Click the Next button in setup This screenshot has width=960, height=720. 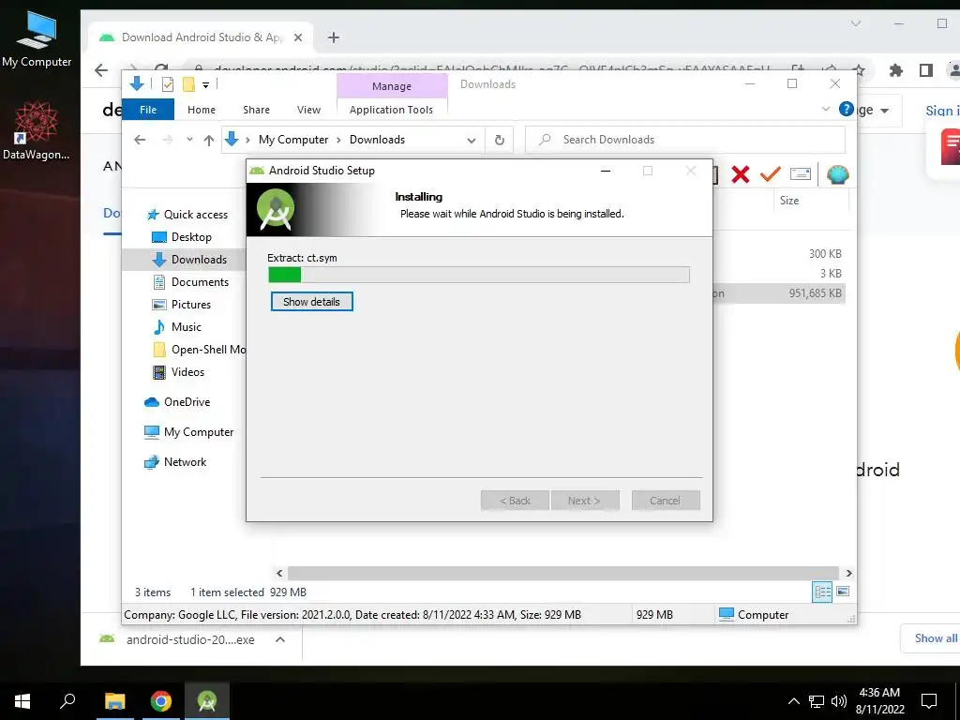click(x=584, y=501)
